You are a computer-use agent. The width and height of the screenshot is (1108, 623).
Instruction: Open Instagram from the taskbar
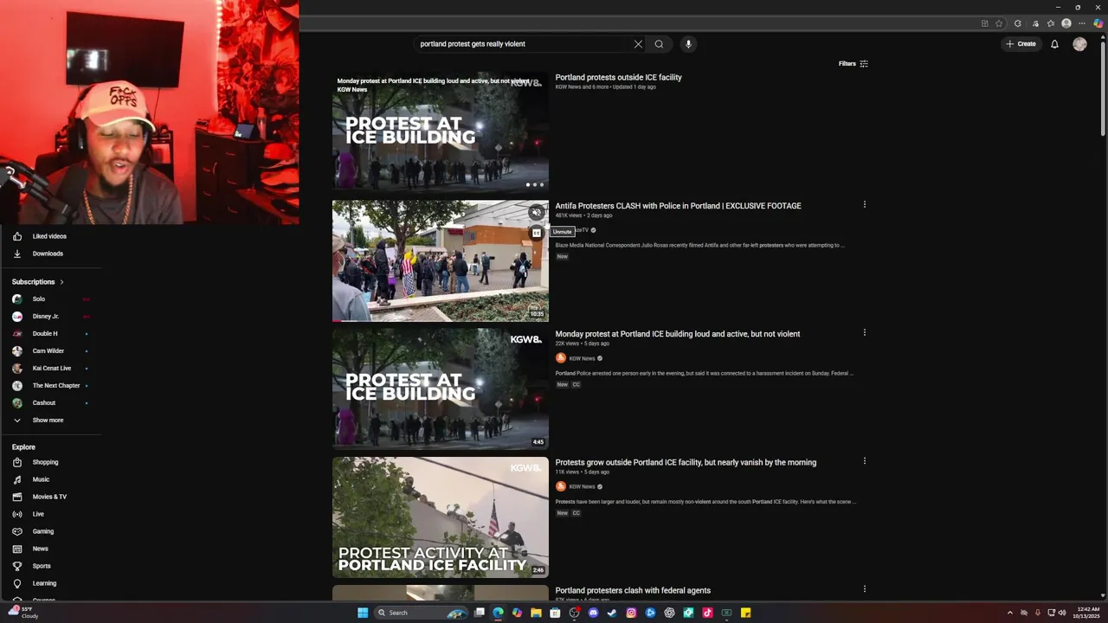(631, 613)
